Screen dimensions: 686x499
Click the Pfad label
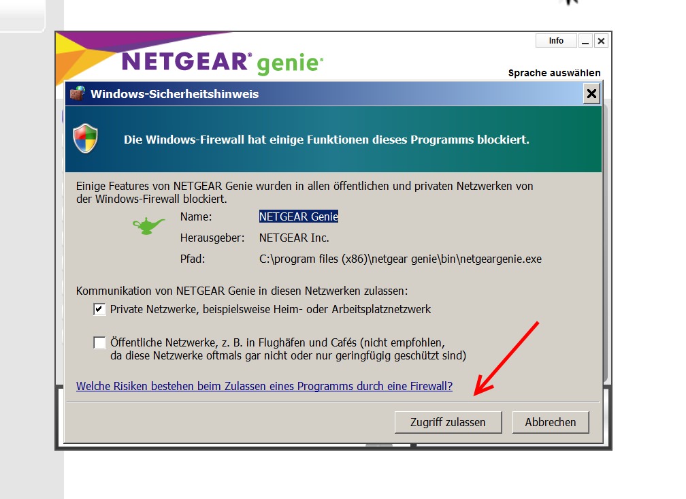tap(193, 259)
